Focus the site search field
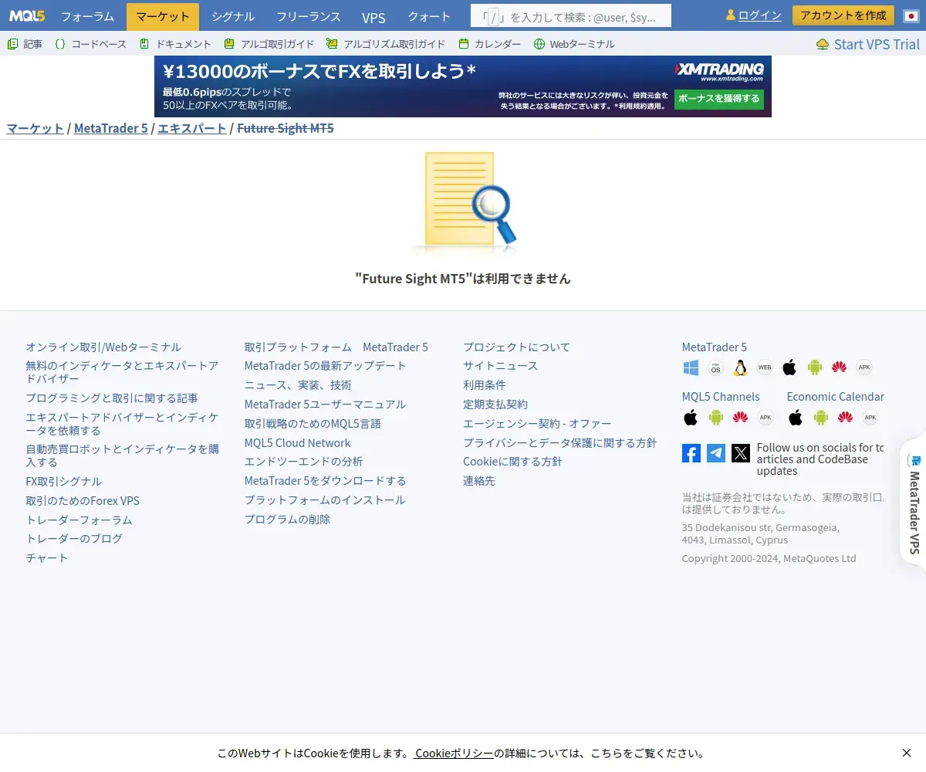The height and width of the screenshot is (772, 926). pyautogui.click(x=571, y=16)
